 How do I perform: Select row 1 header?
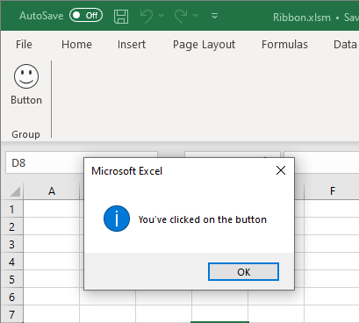[x=11, y=209]
